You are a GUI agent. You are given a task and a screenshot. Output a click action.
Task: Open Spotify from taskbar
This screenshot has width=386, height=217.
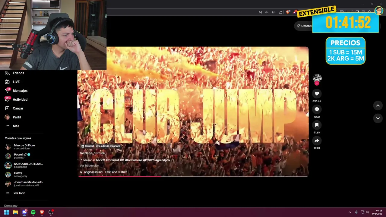tap(33, 212)
